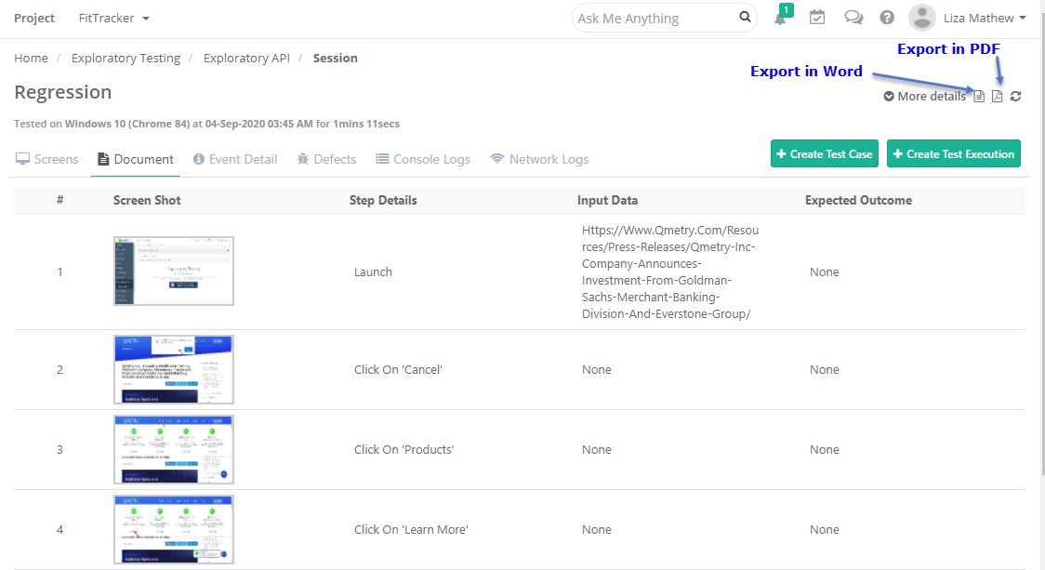This screenshot has width=1045, height=570.
Task: Open the chat messages icon
Action: [853, 18]
